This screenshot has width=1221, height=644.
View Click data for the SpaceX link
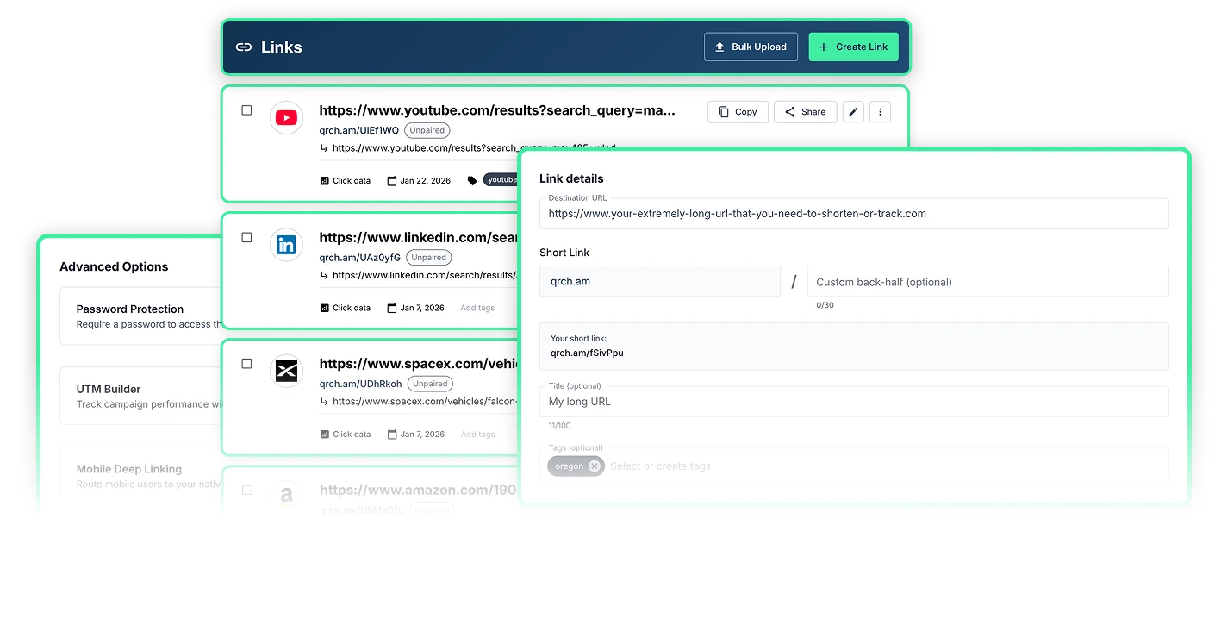point(345,435)
